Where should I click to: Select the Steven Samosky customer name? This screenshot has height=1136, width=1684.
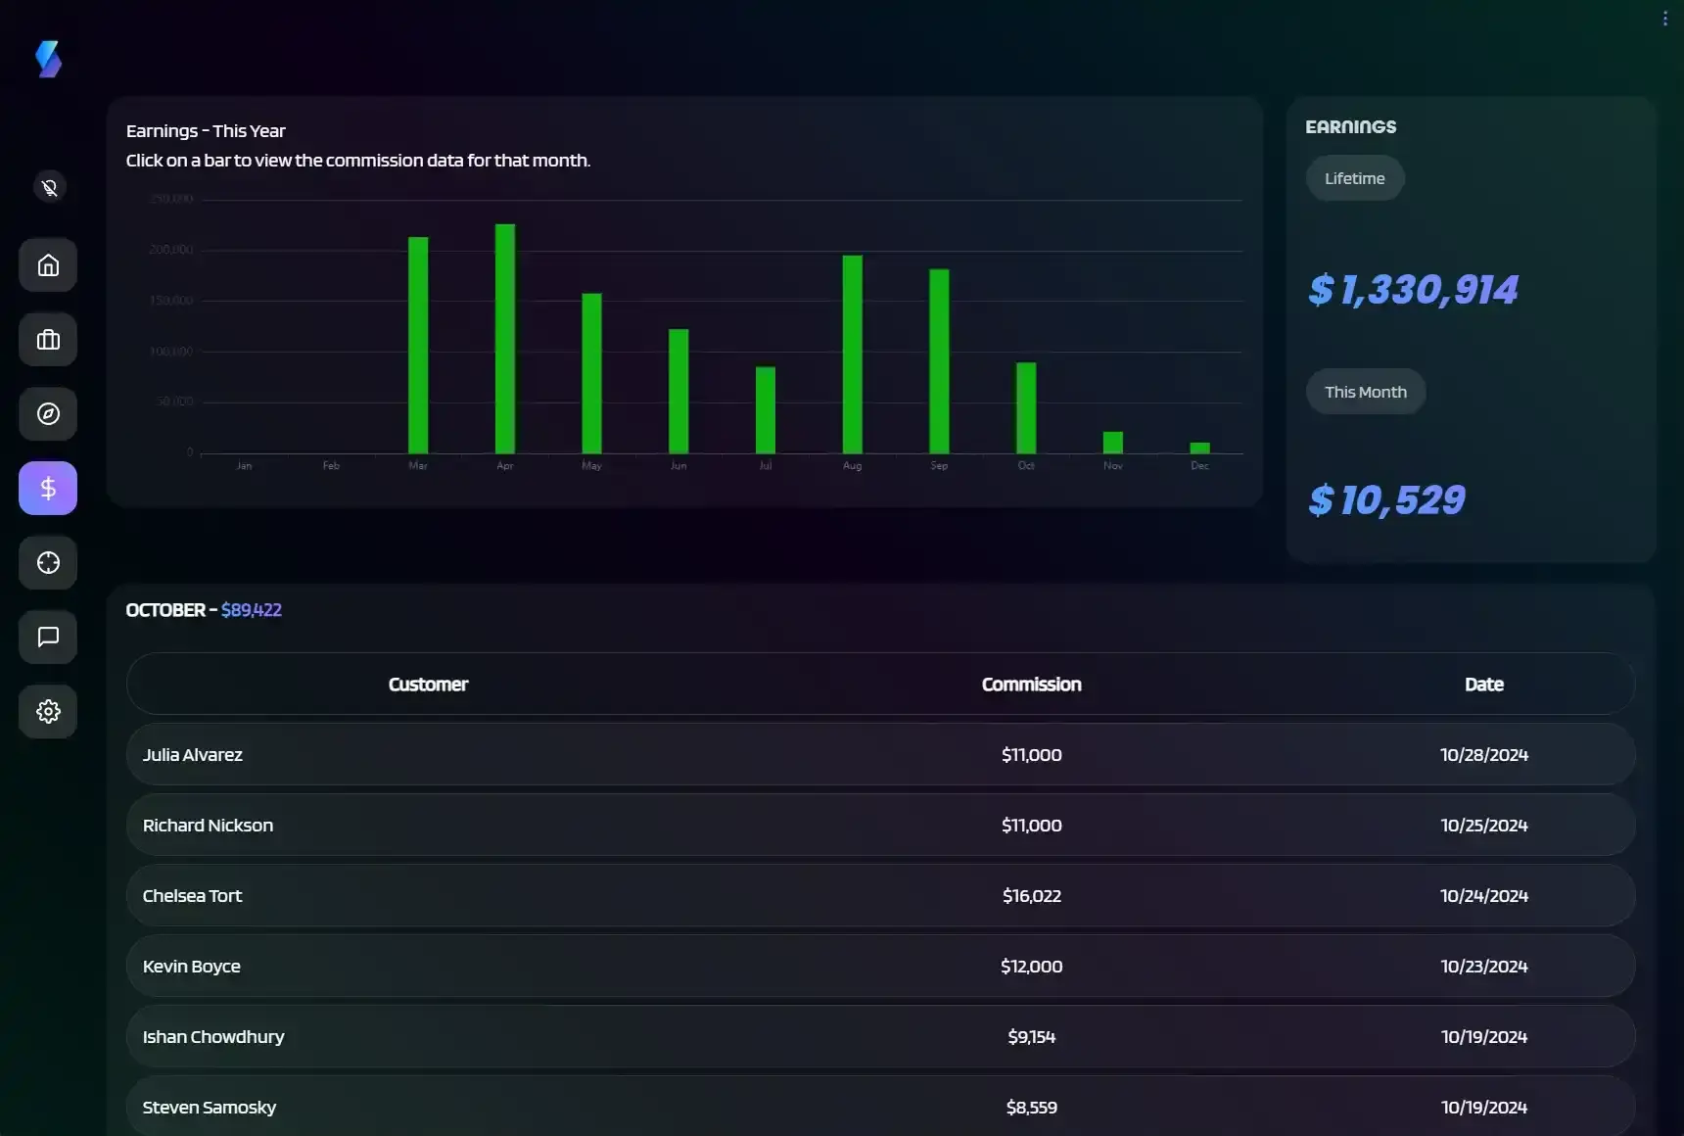[x=210, y=1108]
